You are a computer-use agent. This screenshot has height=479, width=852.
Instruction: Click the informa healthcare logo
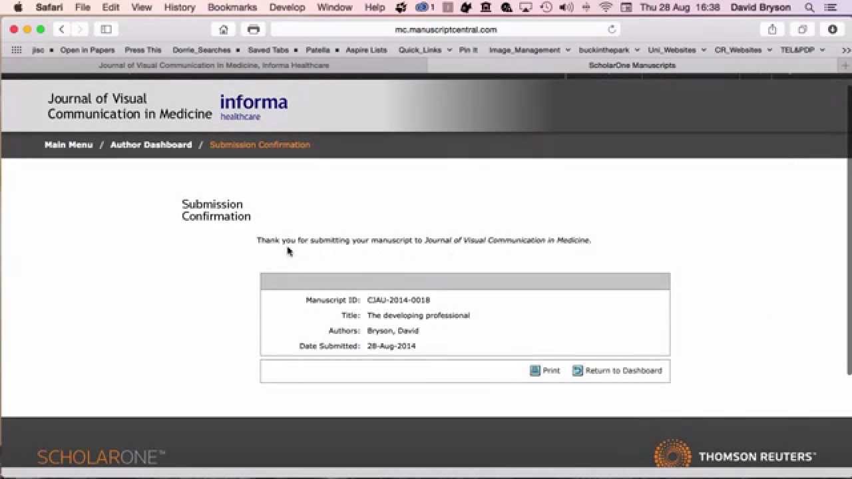254,106
